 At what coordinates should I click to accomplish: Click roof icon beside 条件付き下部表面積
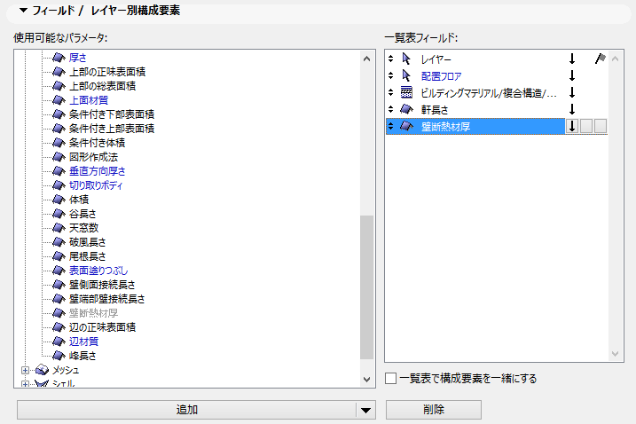pos(59,114)
